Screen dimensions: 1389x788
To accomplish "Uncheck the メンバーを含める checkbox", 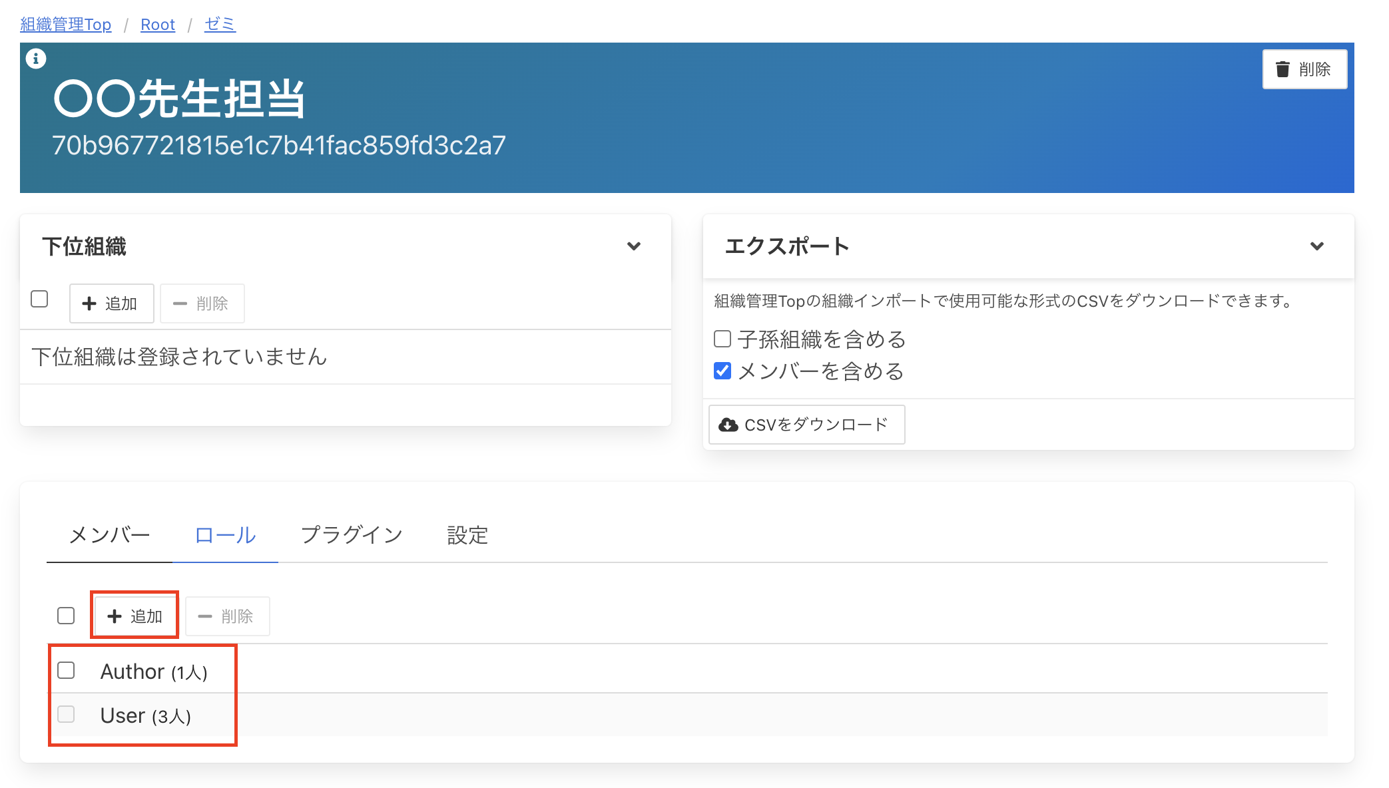I will point(722,371).
